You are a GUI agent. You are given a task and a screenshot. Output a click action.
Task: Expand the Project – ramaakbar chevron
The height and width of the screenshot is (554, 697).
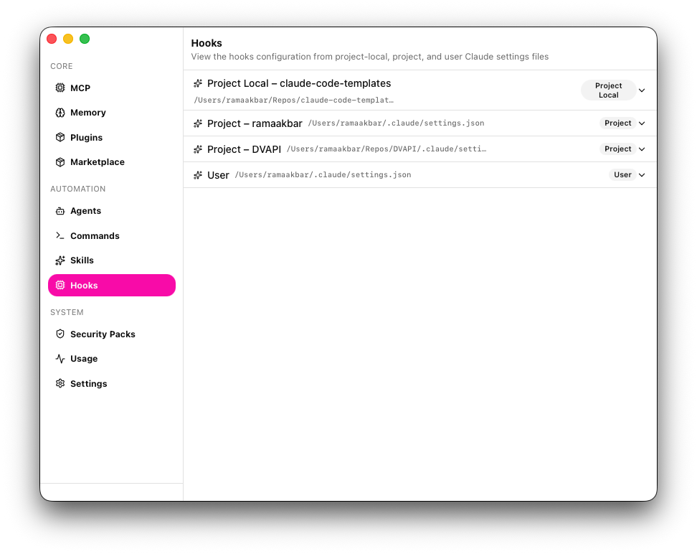[642, 123]
